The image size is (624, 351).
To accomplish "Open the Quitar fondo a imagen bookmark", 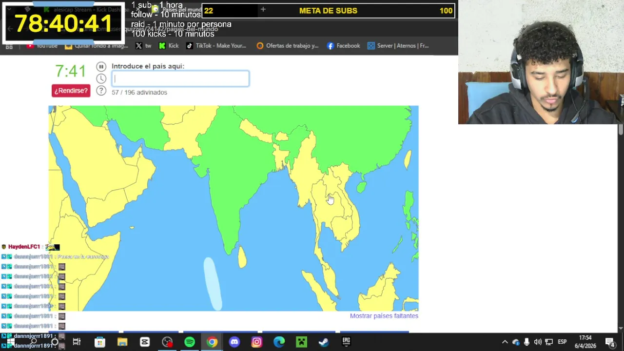I will point(97,46).
